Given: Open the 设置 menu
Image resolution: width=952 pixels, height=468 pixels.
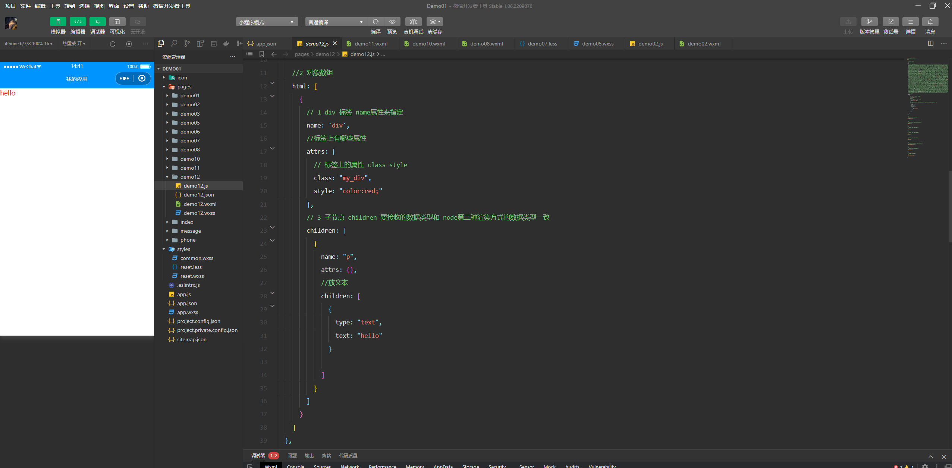Looking at the screenshot, I should [x=129, y=6].
